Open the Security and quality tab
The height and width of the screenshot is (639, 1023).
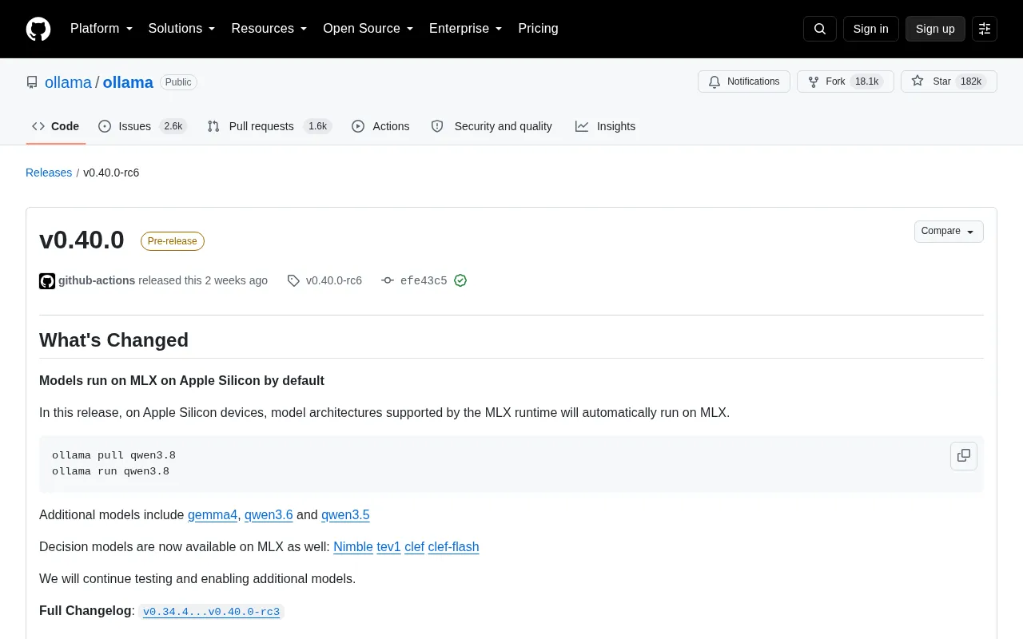click(x=492, y=126)
